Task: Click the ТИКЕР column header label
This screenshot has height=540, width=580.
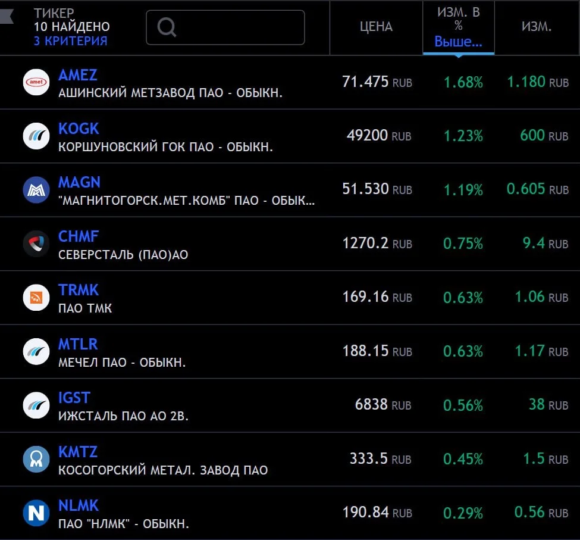Action: coord(54,13)
